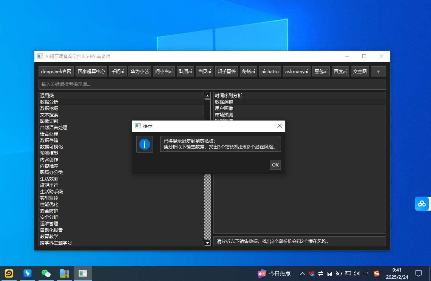Image resolution: width=431 pixels, height=281 pixels.
Task: Launch 千问ai from the toolbar
Action: click(x=117, y=72)
